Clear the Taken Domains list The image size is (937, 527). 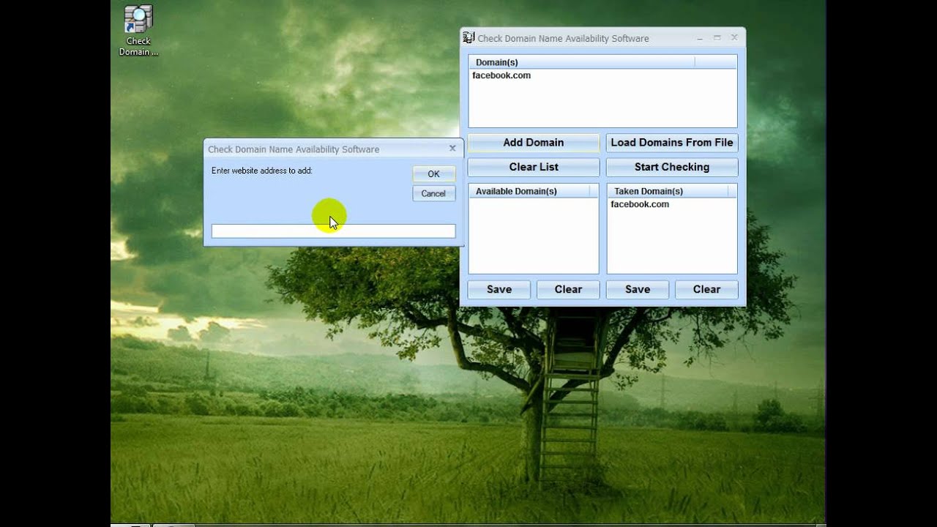pos(706,289)
